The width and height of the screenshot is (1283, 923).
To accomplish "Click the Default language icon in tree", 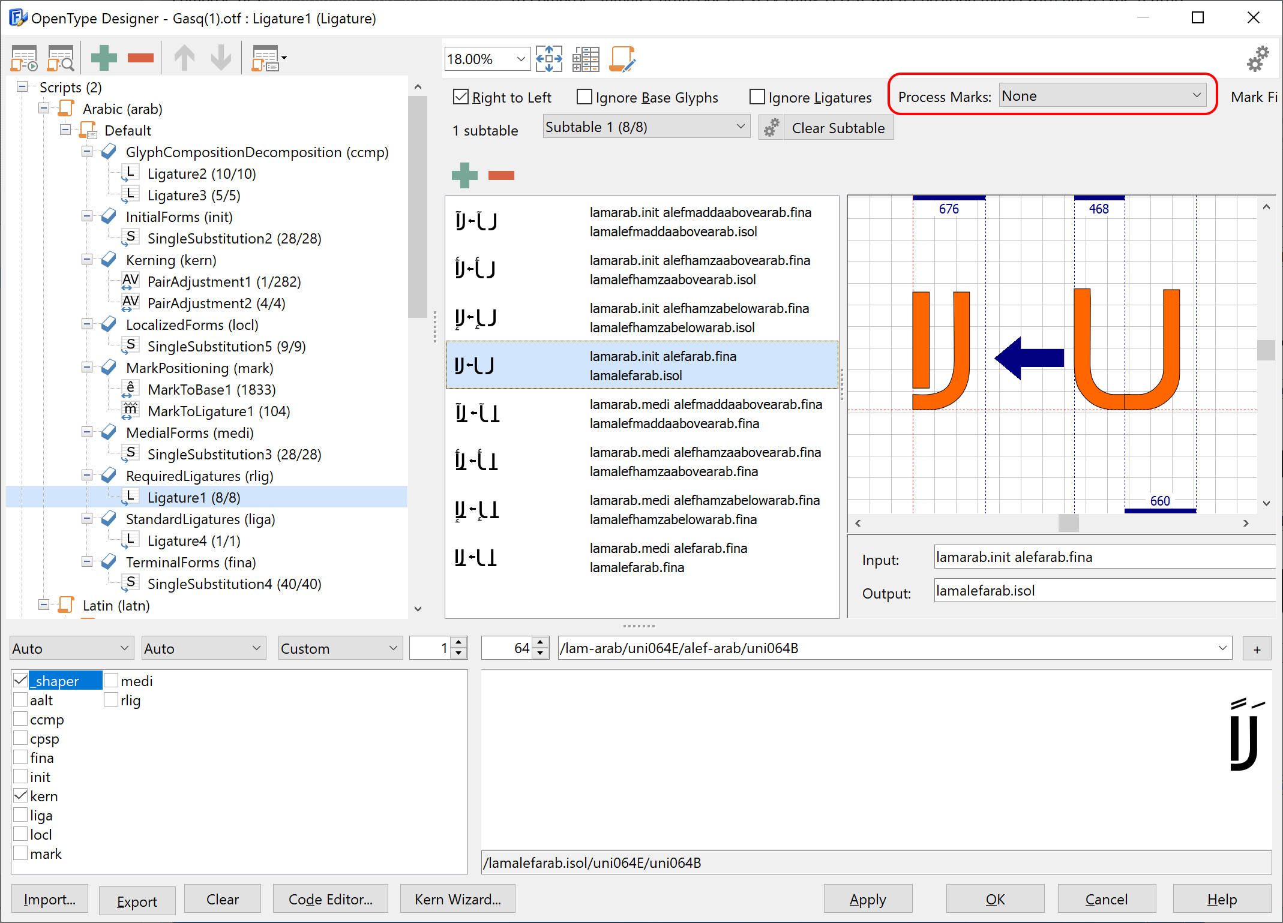I will click(88, 130).
